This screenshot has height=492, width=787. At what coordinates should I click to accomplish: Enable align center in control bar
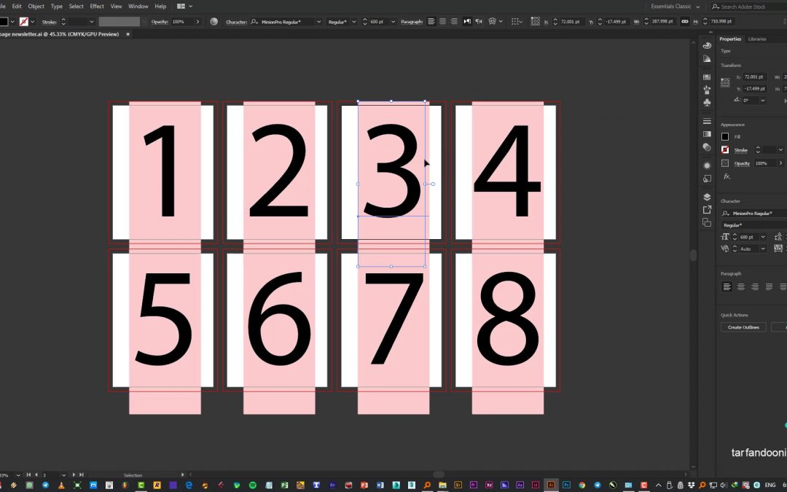click(442, 22)
